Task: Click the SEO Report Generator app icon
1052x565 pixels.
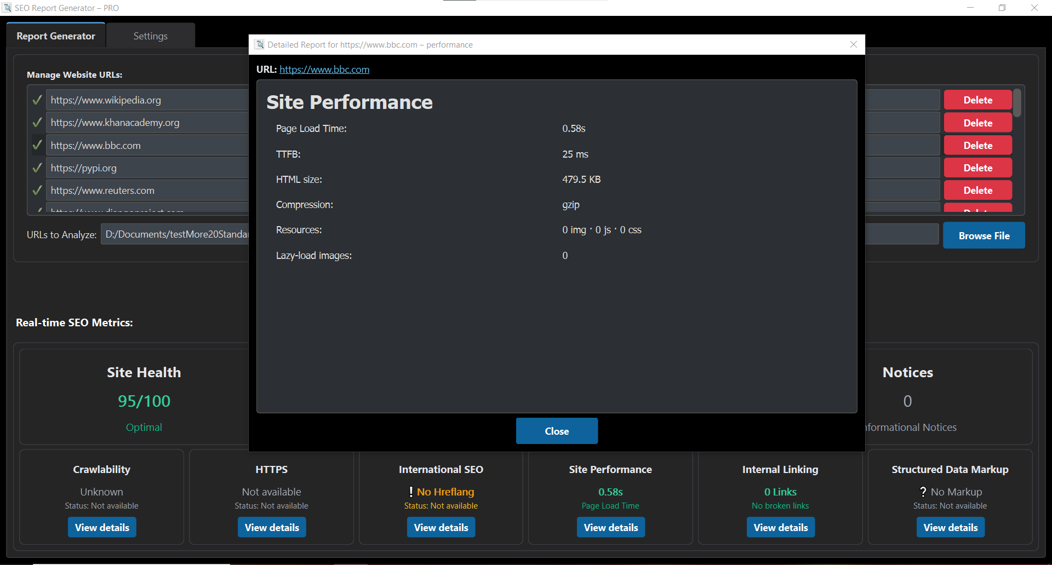Action: pyautogui.click(x=7, y=8)
